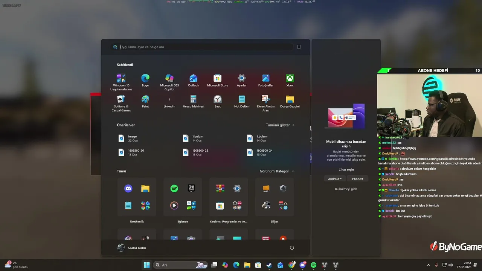Viewport: 482px width, 271px height.
Task: Open Hesap Makinesi calculator
Action: pyautogui.click(x=194, y=102)
